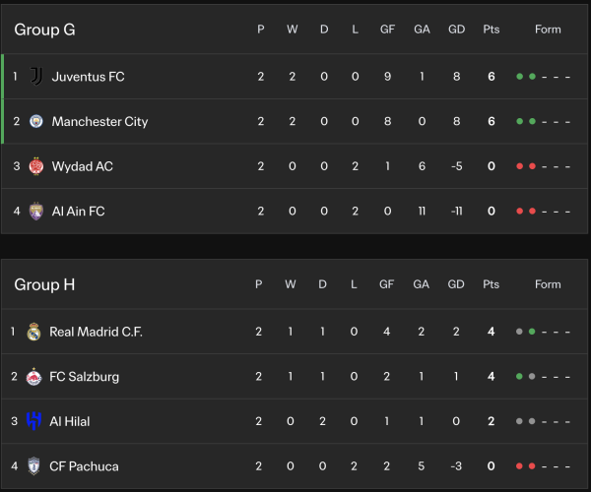Open the Manchester City team link
The height and width of the screenshot is (492, 591).
pyautogui.click(x=99, y=121)
